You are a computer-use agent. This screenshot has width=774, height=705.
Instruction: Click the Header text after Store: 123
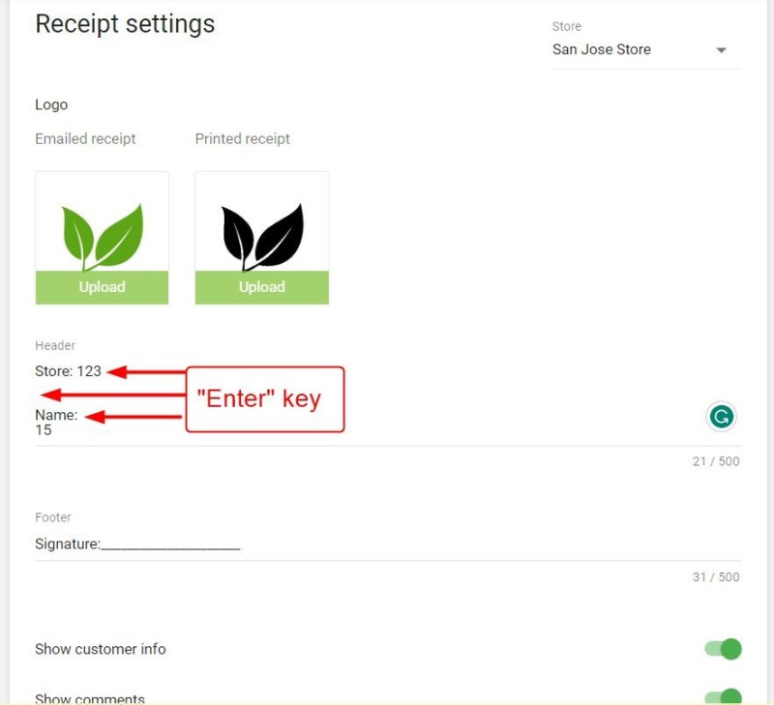click(x=68, y=371)
